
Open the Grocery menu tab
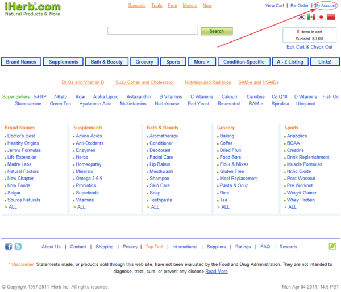pyautogui.click(x=144, y=62)
